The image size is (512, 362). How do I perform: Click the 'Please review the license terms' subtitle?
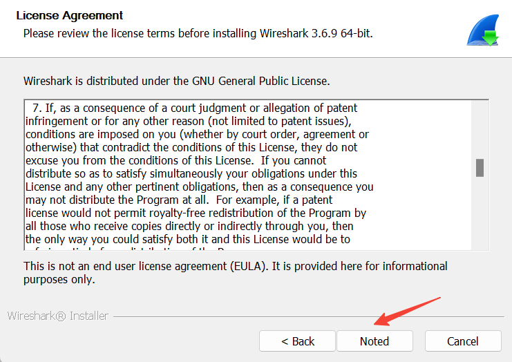pos(198,33)
